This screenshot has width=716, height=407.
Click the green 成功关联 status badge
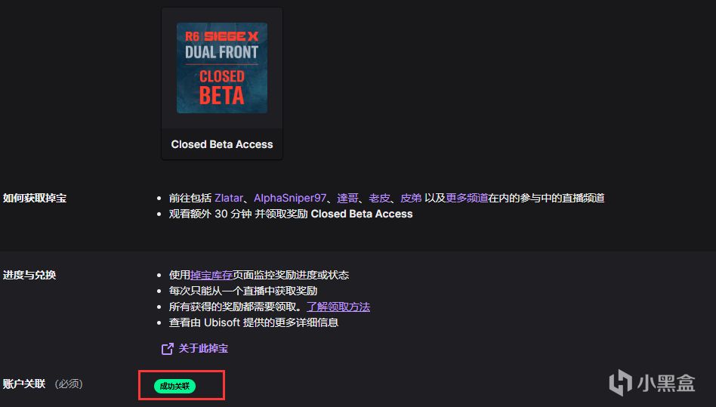[x=175, y=386]
